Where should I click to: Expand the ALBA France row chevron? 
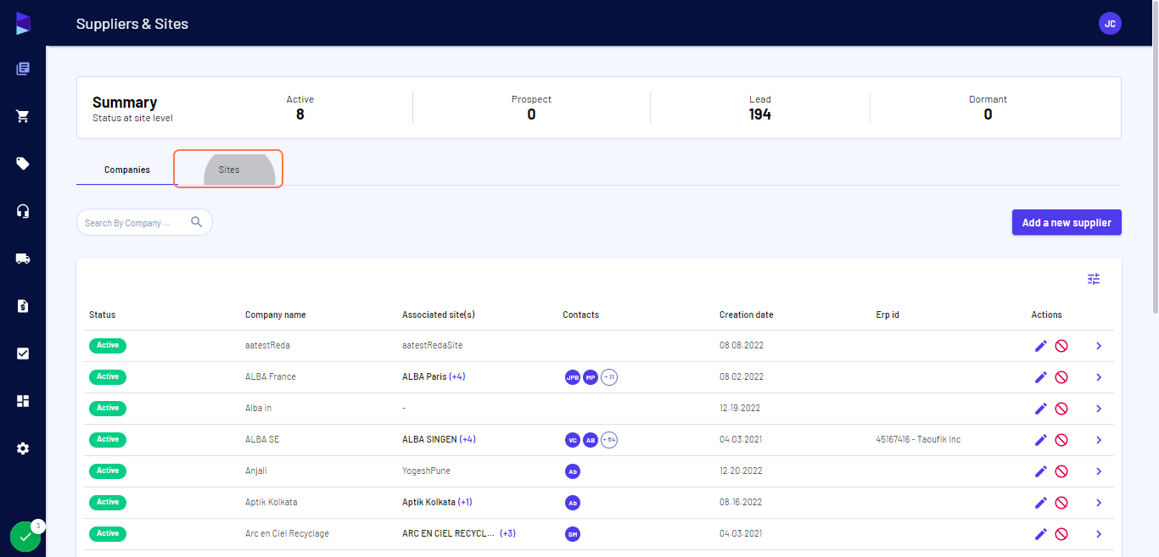pos(1099,377)
